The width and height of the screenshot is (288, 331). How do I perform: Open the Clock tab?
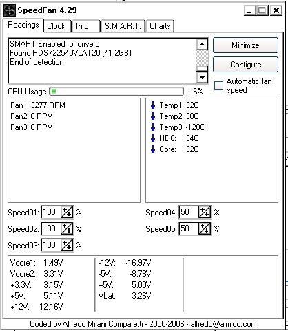[56, 26]
